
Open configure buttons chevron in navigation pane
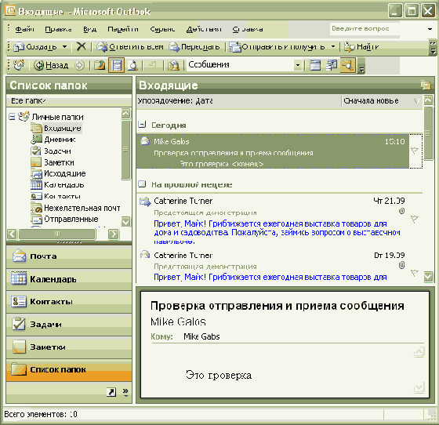(x=125, y=392)
